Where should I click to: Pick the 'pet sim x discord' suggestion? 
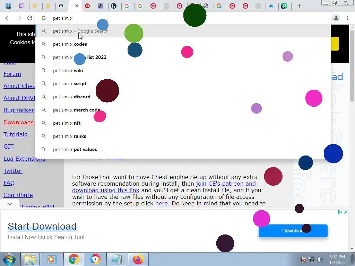tap(183, 97)
